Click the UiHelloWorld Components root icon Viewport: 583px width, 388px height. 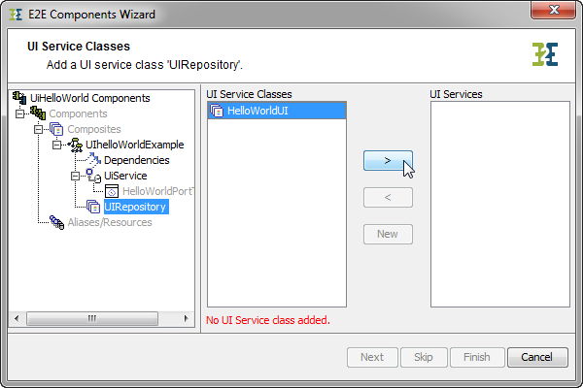tap(19, 98)
